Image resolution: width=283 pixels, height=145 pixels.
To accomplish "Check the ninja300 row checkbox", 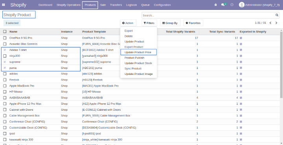I will (x=5, y=56).
